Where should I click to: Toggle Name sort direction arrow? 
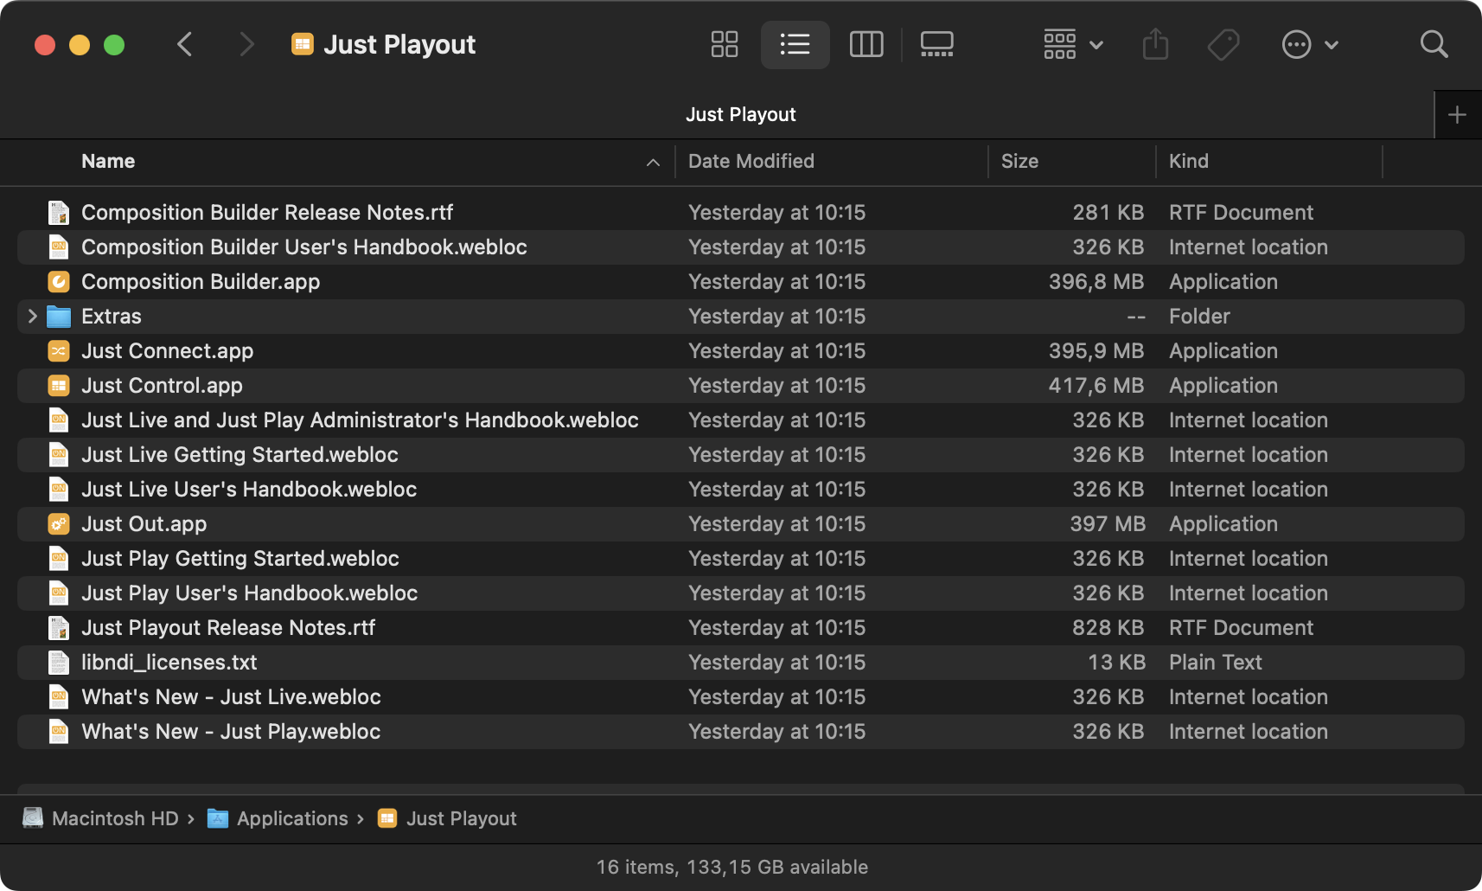(653, 162)
